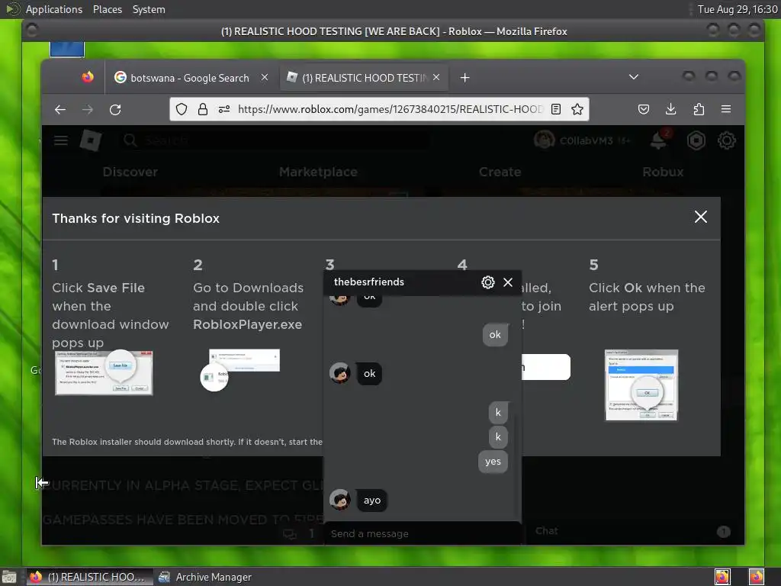Screen dimensions: 781x586
Task: Open thebesrfriends chat settings gear
Action: tap(488, 282)
